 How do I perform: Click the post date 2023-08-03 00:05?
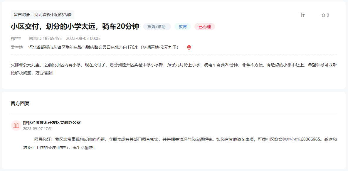tap(83, 38)
